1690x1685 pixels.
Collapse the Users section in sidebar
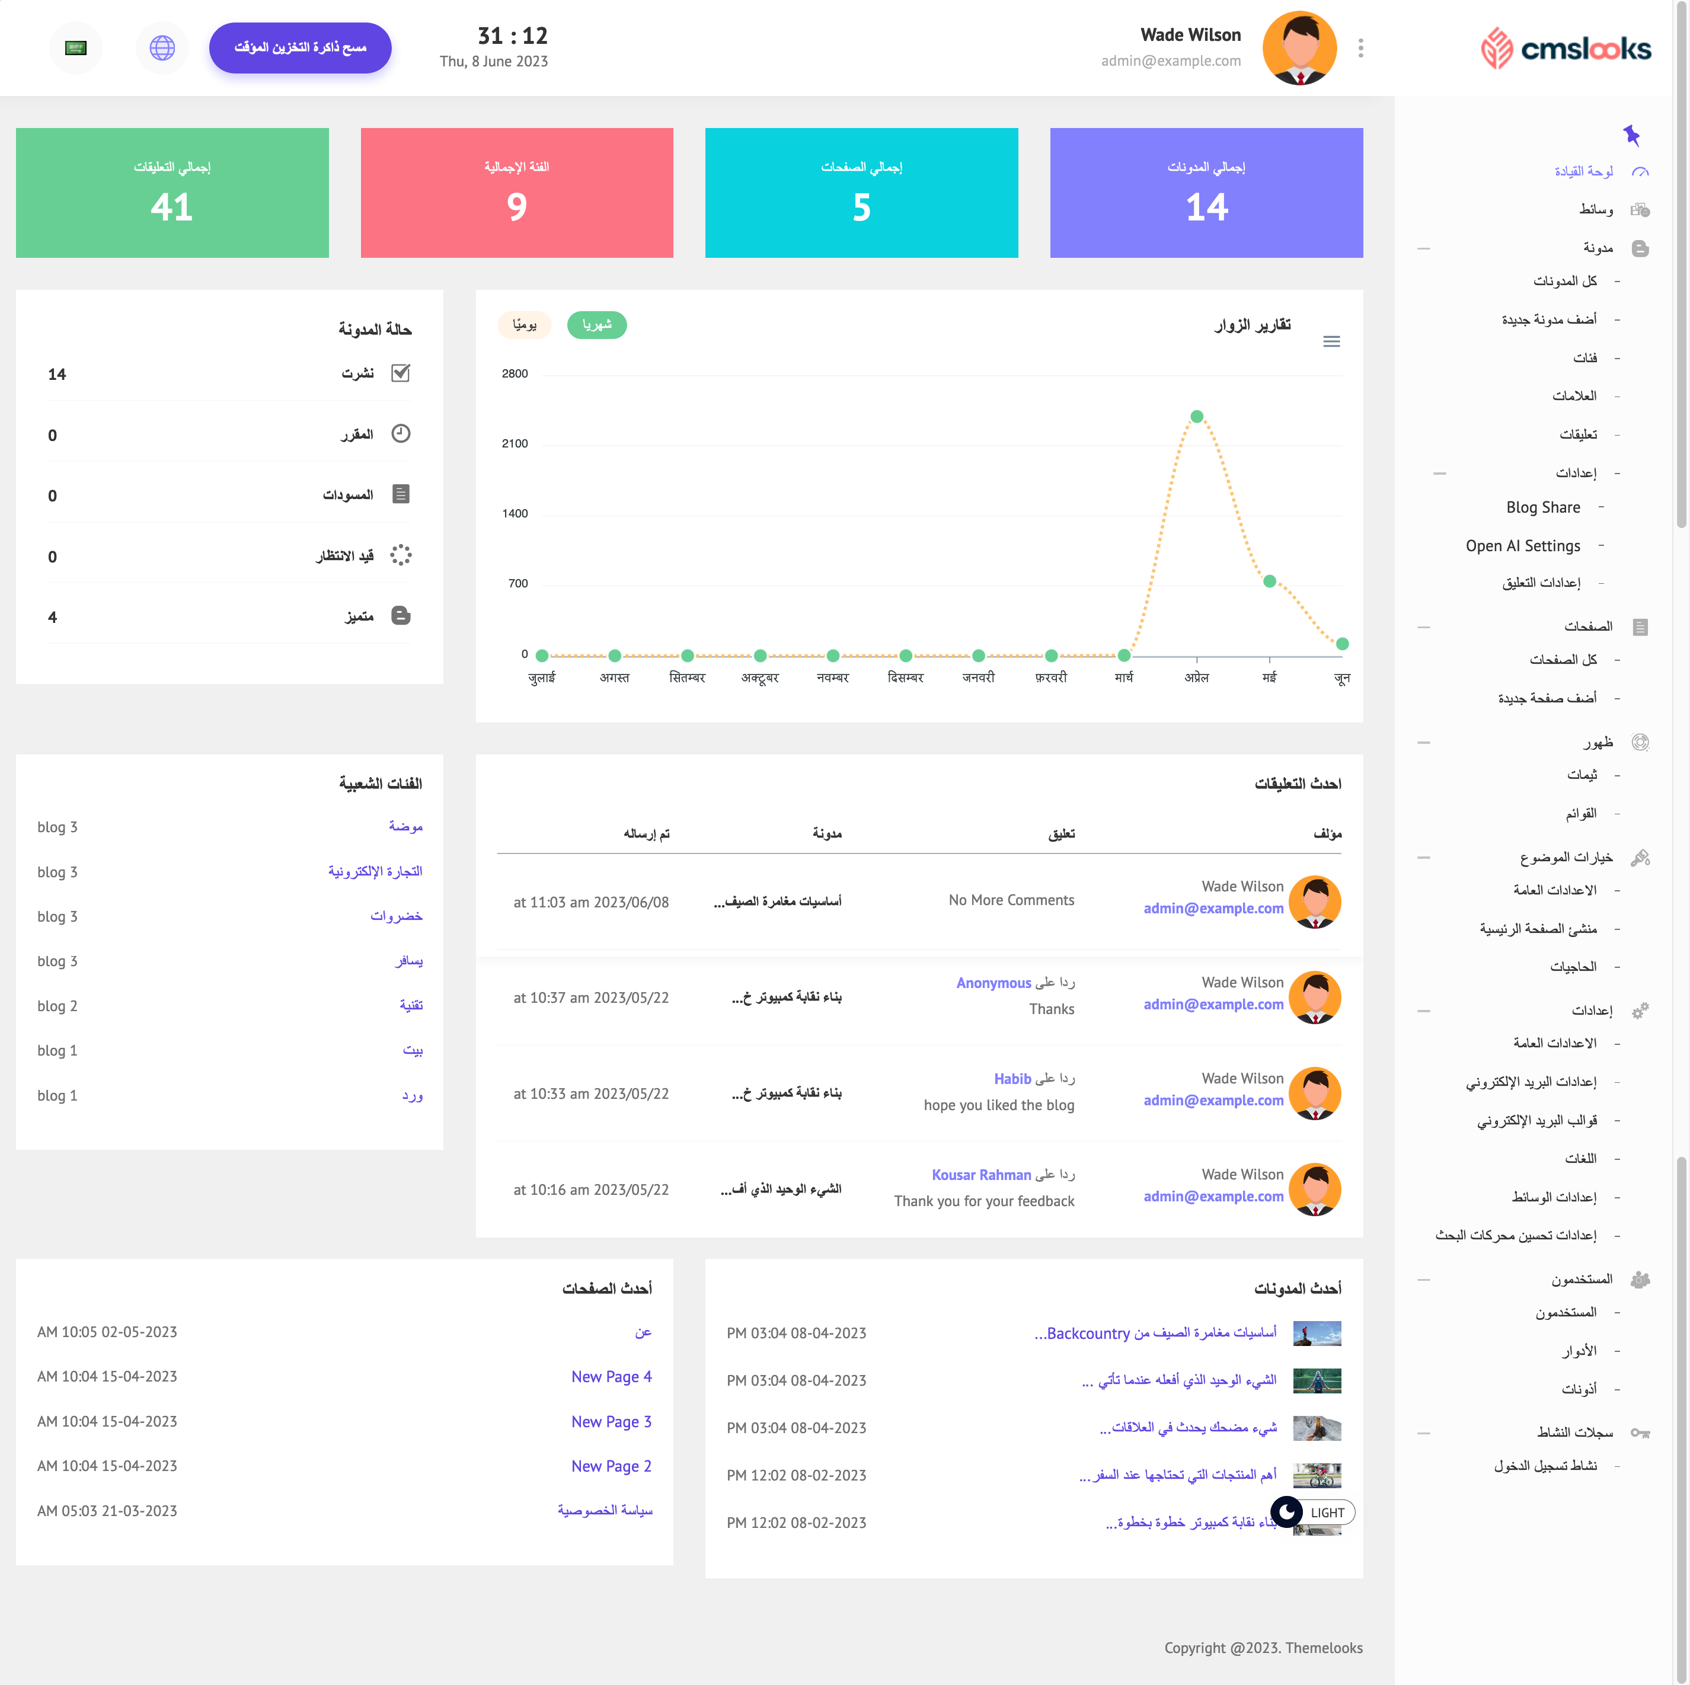pos(1423,1279)
